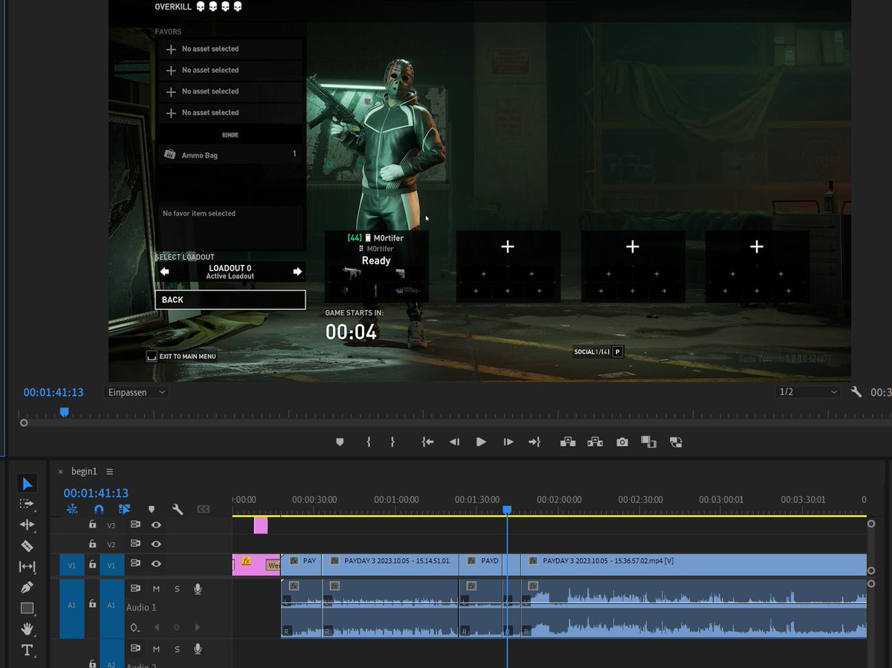
Task: Mark Out point in Program Monitor
Action: pyautogui.click(x=392, y=442)
